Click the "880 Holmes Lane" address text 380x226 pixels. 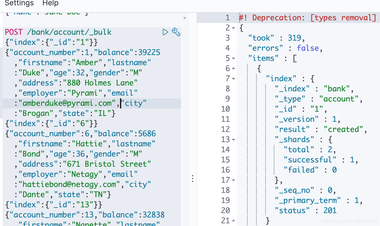point(100,83)
